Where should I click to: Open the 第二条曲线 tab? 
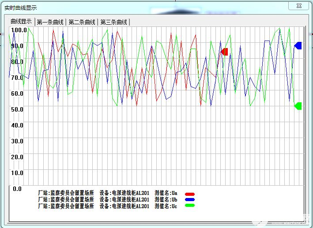82,22
